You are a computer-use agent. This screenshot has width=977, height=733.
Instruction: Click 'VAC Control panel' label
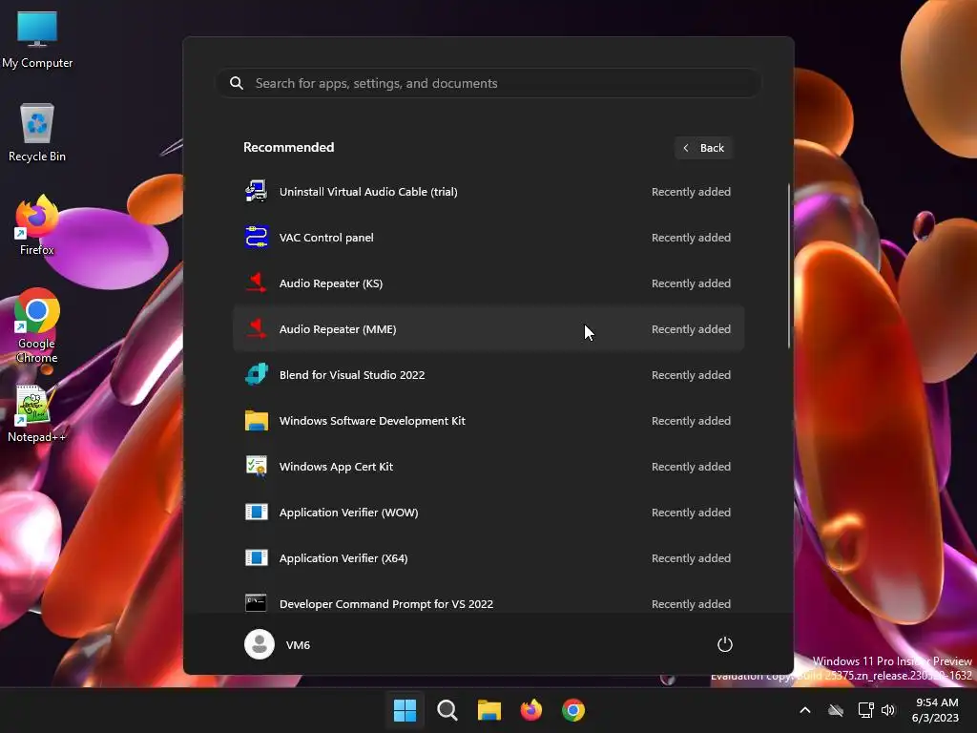coord(326,238)
